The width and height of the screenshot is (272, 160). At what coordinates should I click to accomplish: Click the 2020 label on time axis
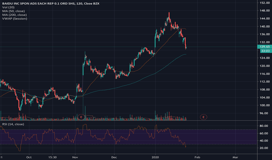point(155,157)
